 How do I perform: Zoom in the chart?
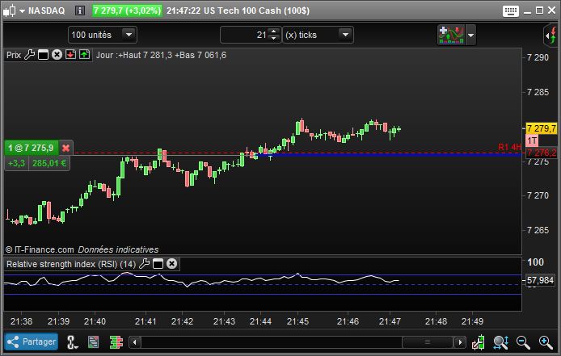(x=546, y=342)
